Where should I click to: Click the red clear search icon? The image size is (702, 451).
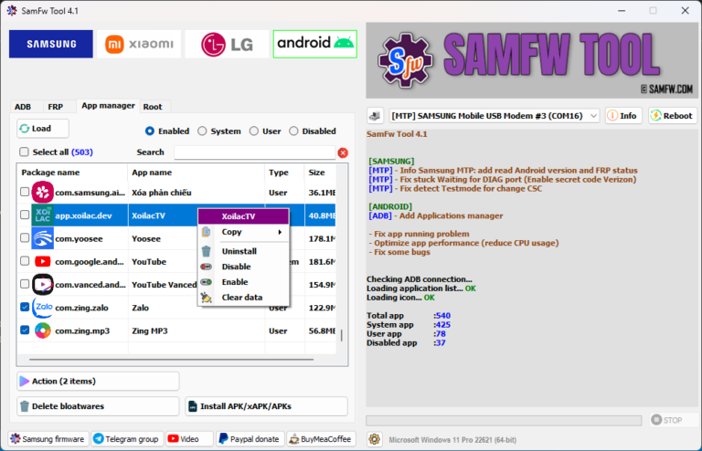pyautogui.click(x=343, y=152)
